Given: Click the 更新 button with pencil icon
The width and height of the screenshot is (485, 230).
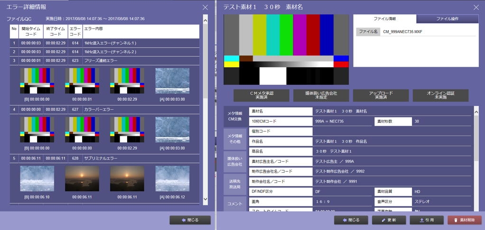Looking at the screenshot, I should (389, 220).
